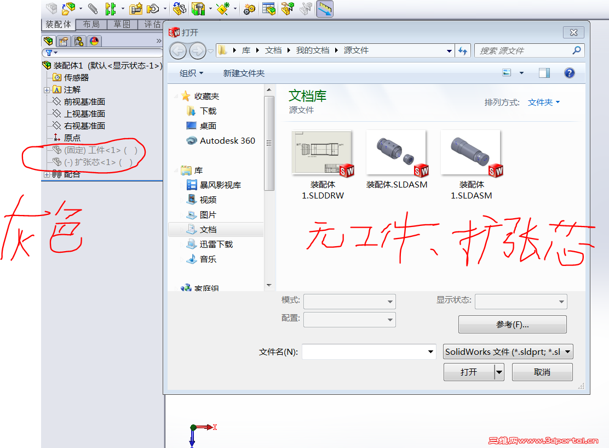Click the blue Help icon in Open dialog
609x448 pixels.
[x=569, y=72]
